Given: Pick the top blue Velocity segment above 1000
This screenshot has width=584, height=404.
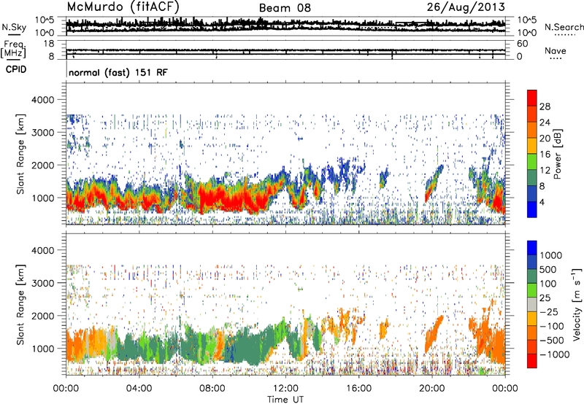Looking at the screenshot, I should point(532,248).
